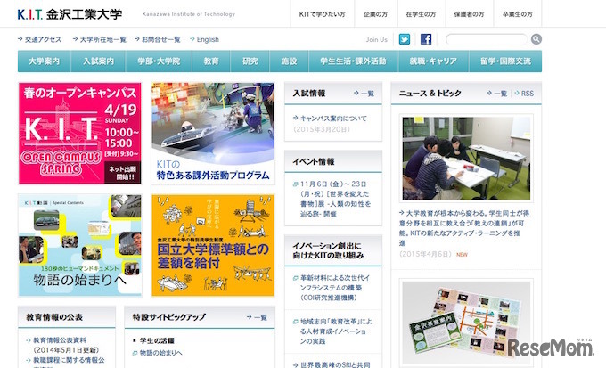Image resolution: width=606 pixels, height=368 pixels.
Task: Open the 教職課程に関する情報公表 link
Action: 65,360
